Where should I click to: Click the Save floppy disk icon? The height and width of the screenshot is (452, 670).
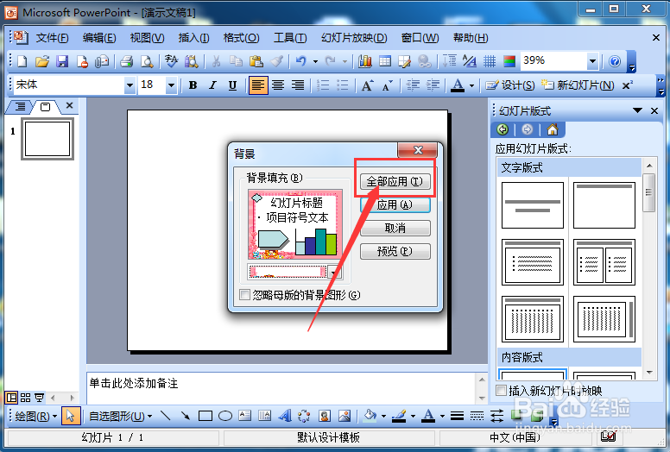(62, 62)
